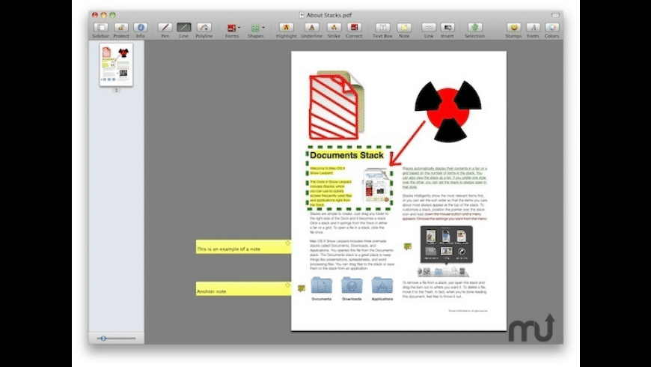Select the Text Box tool
Viewport: 651px width, 367px height.
382,28
